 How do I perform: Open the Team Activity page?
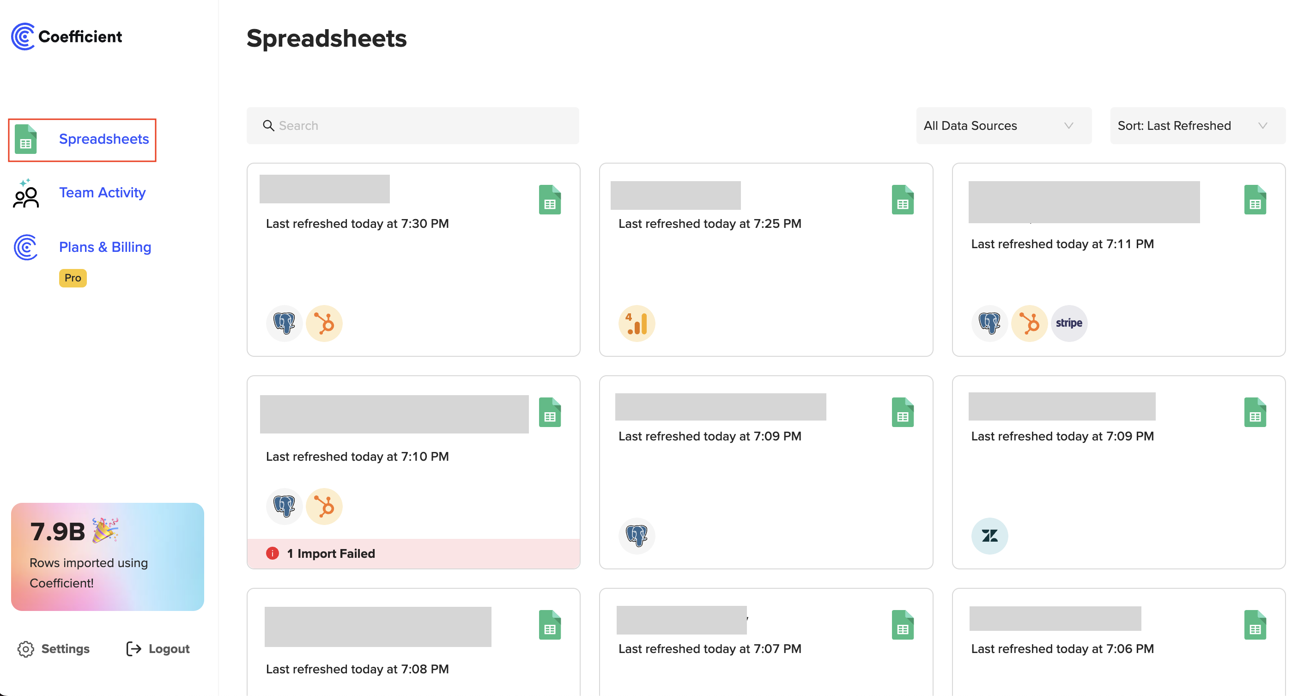point(102,193)
